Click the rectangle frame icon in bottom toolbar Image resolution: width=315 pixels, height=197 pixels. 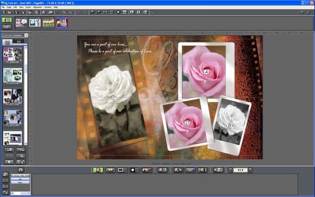pyautogui.click(x=122, y=170)
